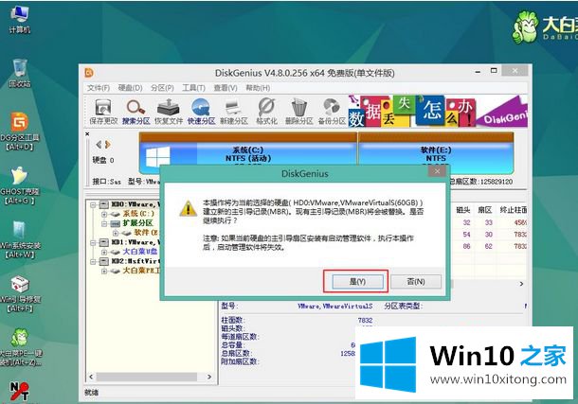Click the 新建分区 new partition icon
The width and height of the screenshot is (578, 404).
pos(234,111)
